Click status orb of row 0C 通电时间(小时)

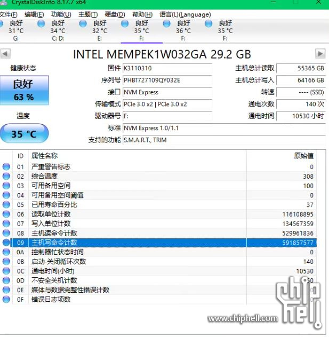click(x=6, y=271)
